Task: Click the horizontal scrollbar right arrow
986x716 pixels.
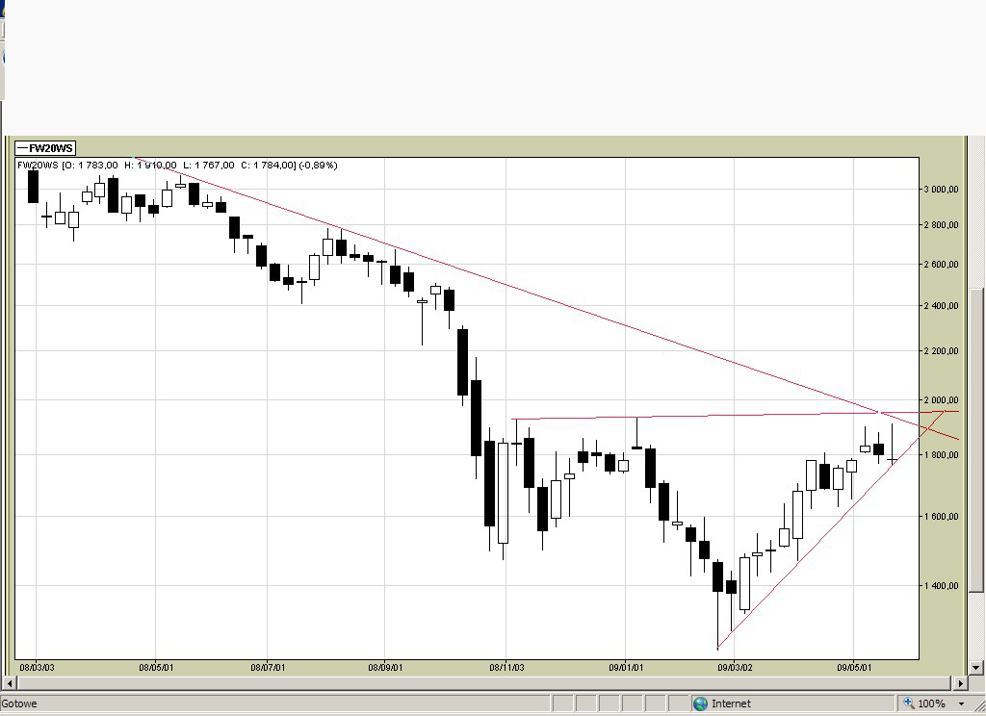Action: 960,682
